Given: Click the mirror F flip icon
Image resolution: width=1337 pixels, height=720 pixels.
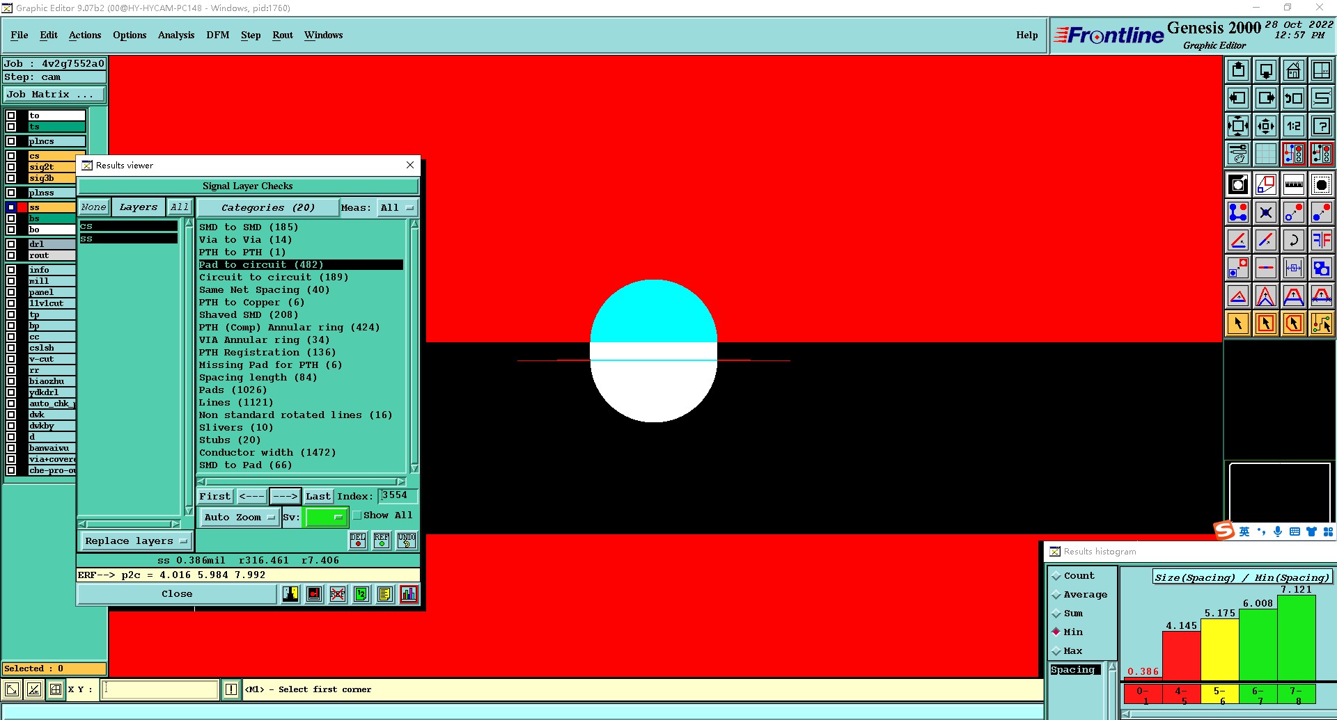Looking at the screenshot, I should [1322, 240].
